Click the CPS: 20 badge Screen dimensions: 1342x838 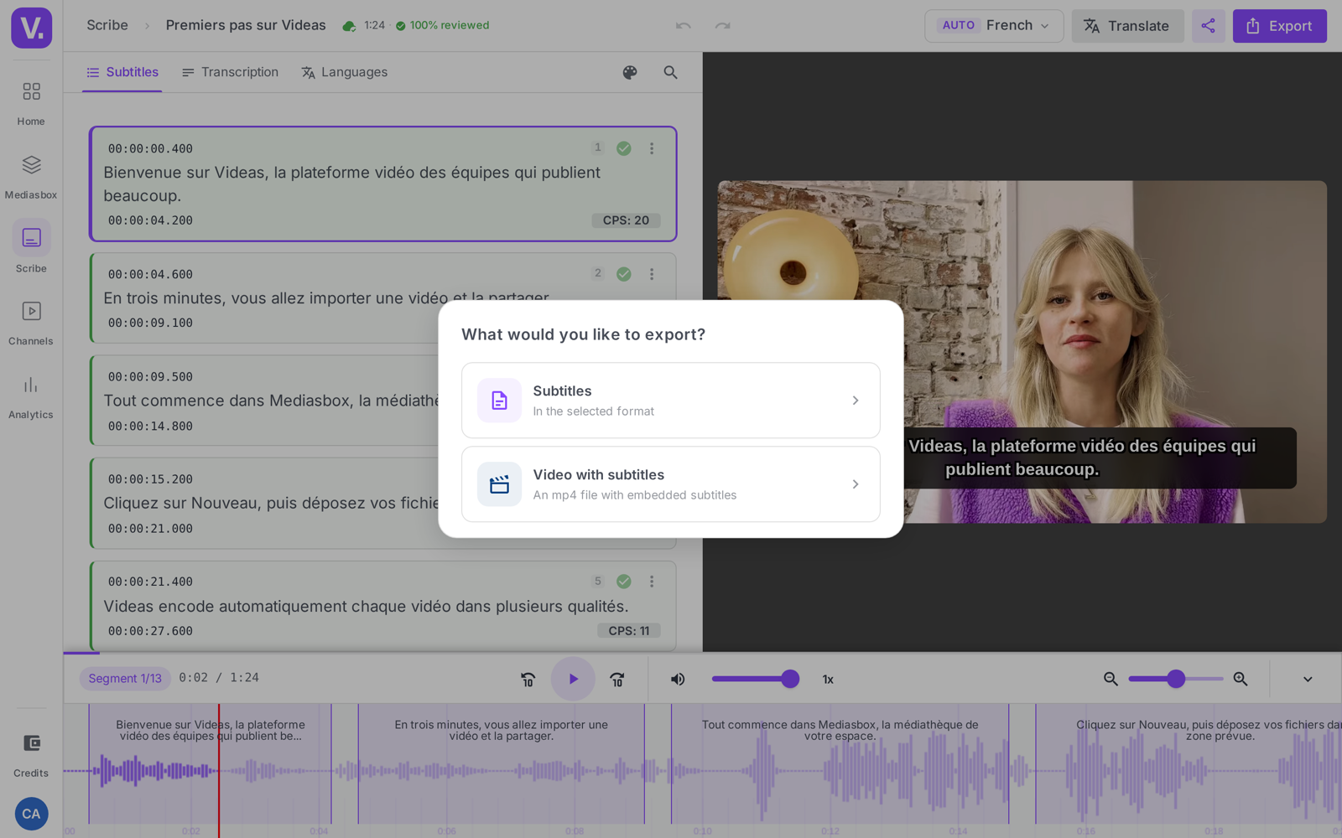[626, 220]
